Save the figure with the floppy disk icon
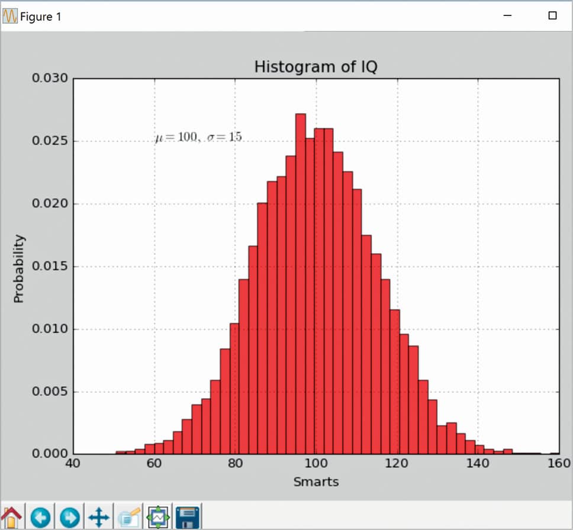Viewport: 573px width, 530px height. pyautogui.click(x=188, y=516)
